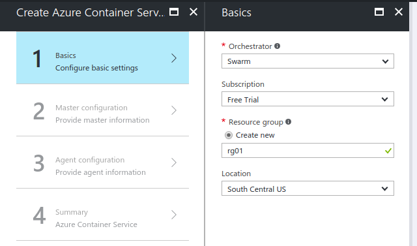Image resolution: width=417 pixels, height=246 pixels.
Task: Click the Basics blade title
Action: 237,12
